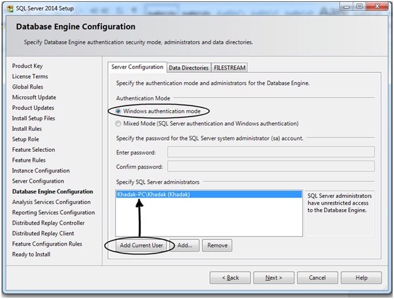Click Distributed Replay Controller step
The width and height of the screenshot is (394, 299).
(x=48, y=223)
